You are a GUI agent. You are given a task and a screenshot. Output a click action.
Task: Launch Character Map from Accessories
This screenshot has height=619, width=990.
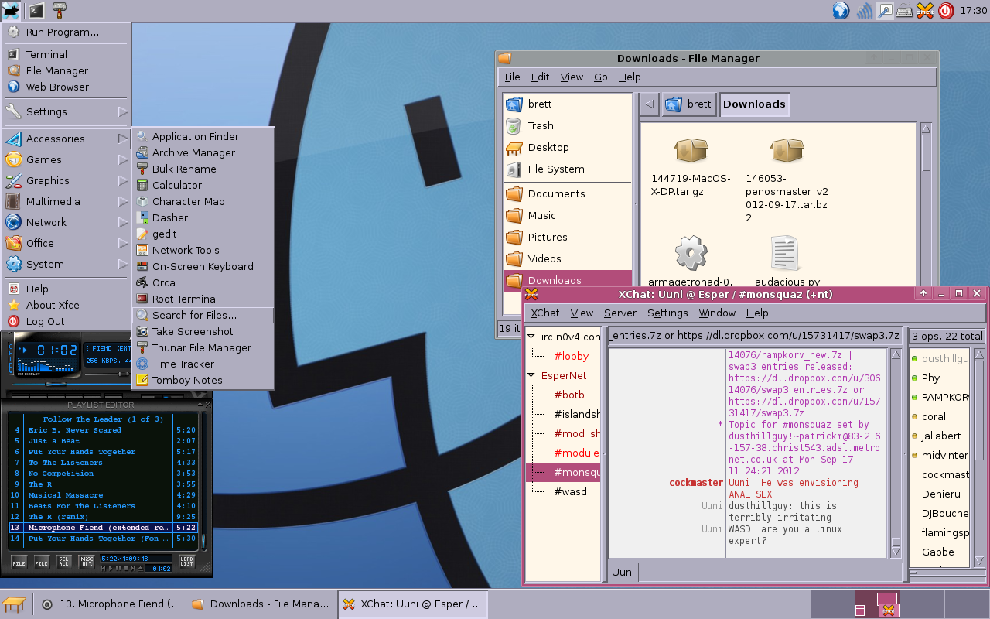click(203, 201)
